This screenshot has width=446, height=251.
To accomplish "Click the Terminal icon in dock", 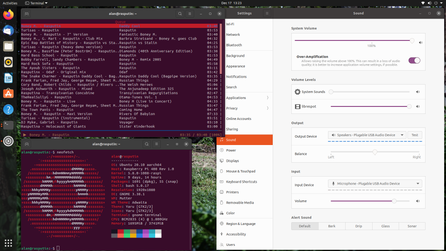I will tap(8, 125).
